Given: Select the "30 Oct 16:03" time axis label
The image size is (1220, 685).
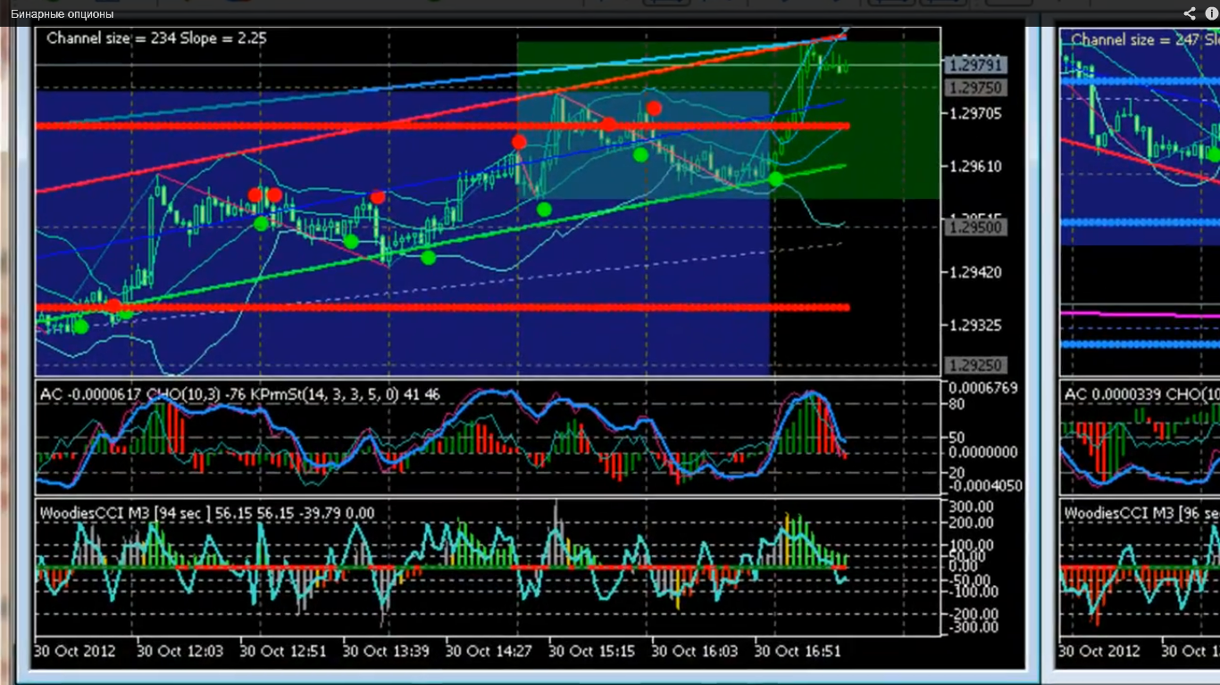Looking at the screenshot, I should 696,651.
